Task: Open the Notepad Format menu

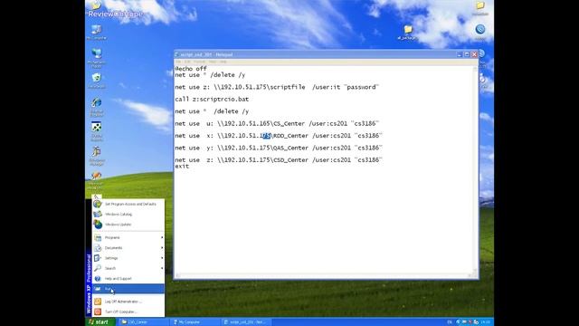Action: (x=199, y=62)
